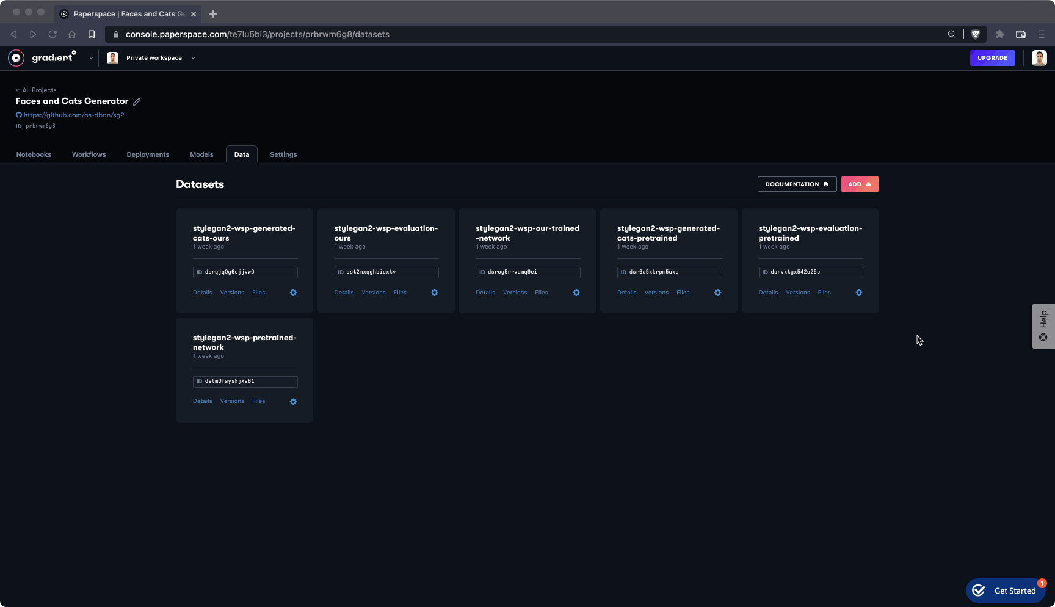Viewport: 1055px width, 607px height.
Task: Switch to the Settings tab
Action: [x=283, y=154]
